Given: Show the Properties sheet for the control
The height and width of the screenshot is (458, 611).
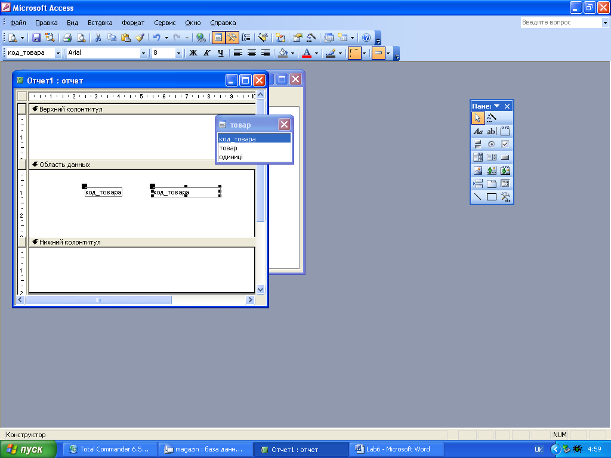Looking at the screenshot, I should 298,38.
